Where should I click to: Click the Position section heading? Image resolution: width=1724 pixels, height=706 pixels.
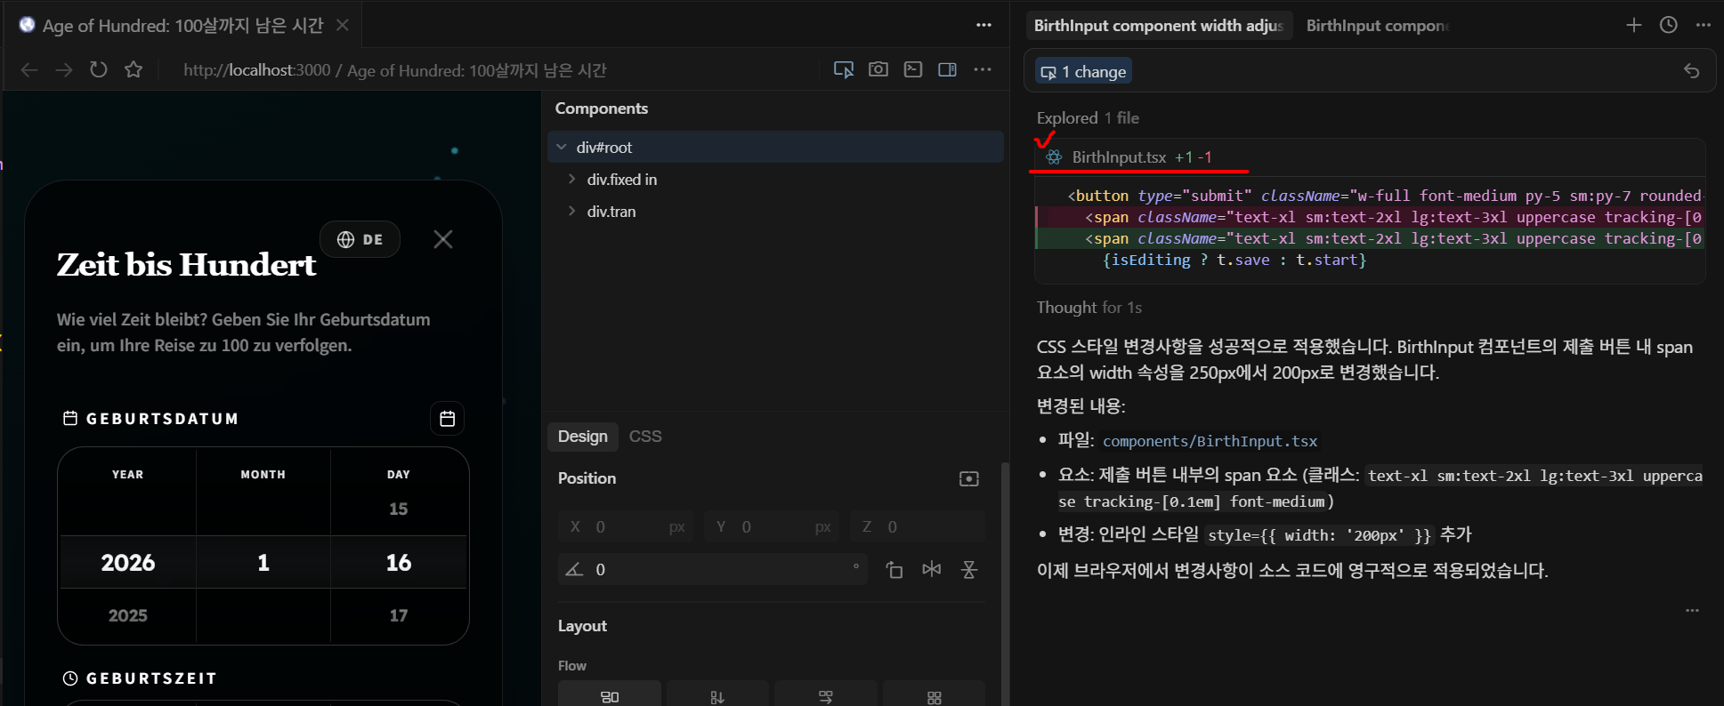pyautogui.click(x=587, y=478)
